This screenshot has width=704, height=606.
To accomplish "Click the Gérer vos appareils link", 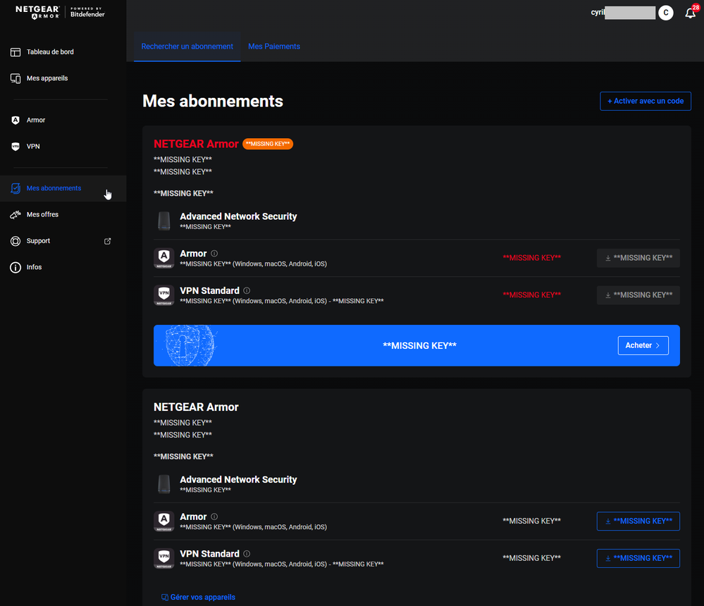I will point(198,597).
